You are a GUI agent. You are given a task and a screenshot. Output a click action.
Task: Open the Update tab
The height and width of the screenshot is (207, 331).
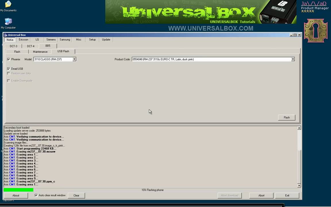pos(106,39)
